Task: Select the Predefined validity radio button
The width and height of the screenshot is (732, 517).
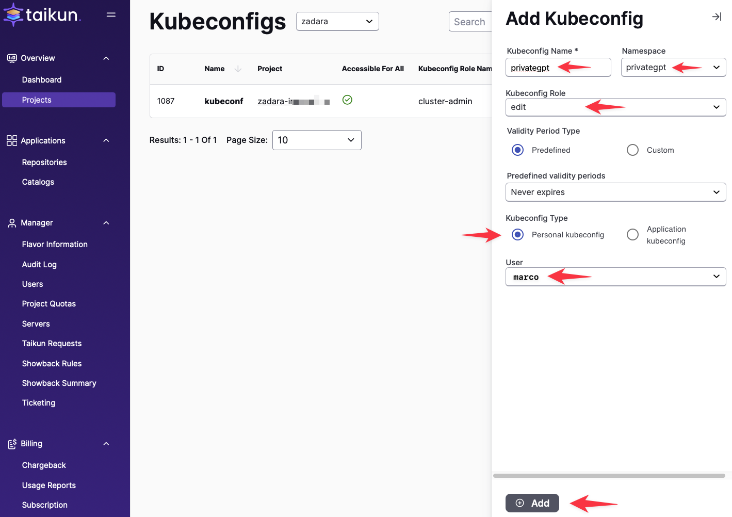Action: tap(517, 150)
